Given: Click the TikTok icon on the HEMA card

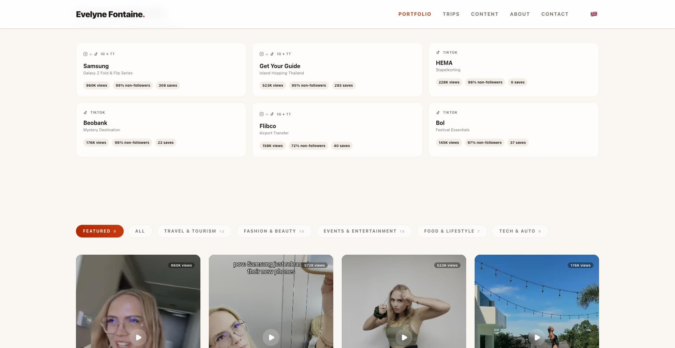Looking at the screenshot, I should [x=438, y=52].
